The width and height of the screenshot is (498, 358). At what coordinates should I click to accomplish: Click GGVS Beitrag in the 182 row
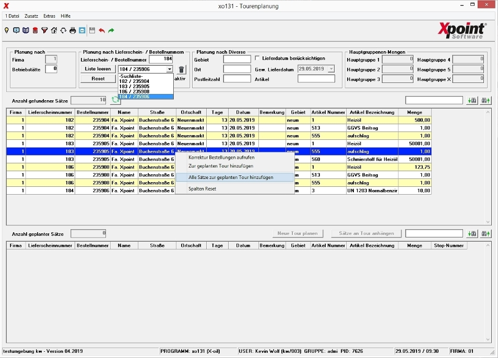(372, 128)
